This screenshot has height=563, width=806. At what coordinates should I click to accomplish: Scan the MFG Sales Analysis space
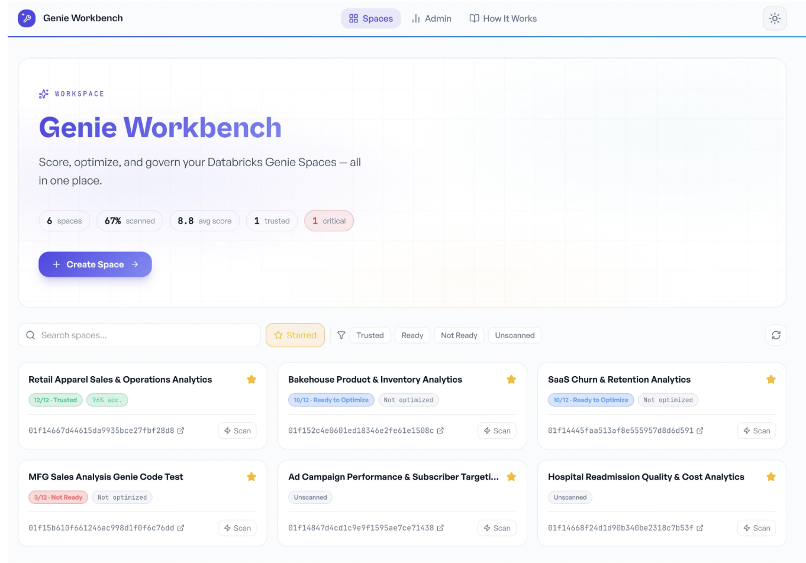237,528
